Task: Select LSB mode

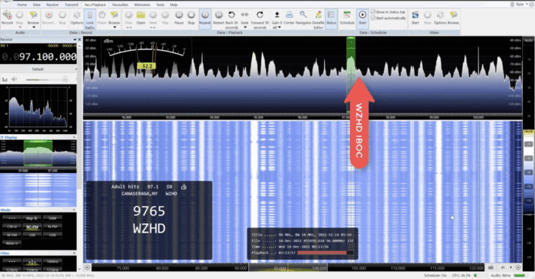Action: coord(32,235)
